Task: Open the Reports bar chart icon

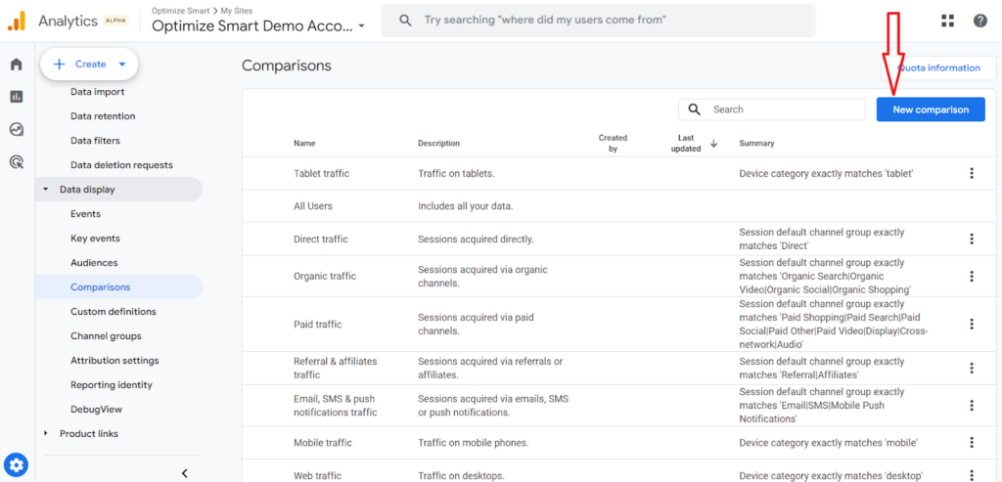Action: point(17,97)
